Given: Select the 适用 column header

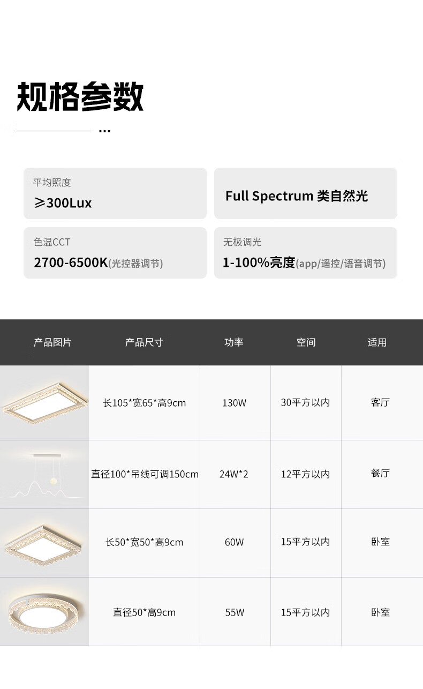Looking at the screenshot, I should (x=377, y=342).
